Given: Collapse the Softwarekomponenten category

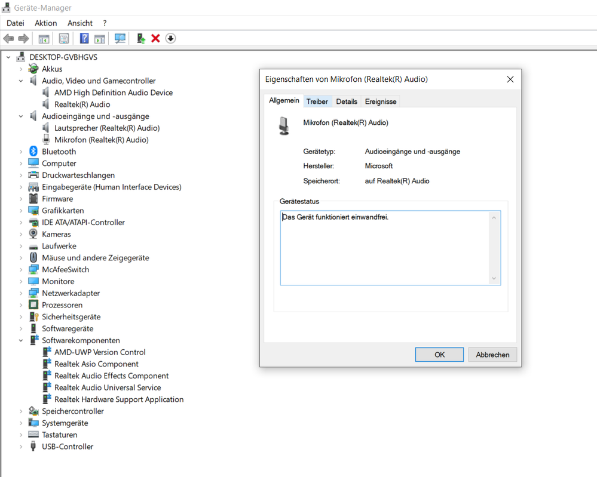Looking at the screenshot, I should click(x=21, y=340).
